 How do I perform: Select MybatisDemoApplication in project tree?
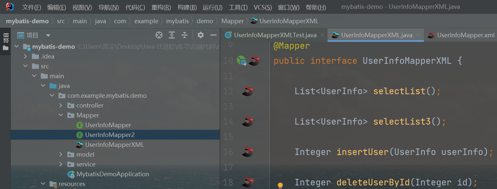coord(113,174)
